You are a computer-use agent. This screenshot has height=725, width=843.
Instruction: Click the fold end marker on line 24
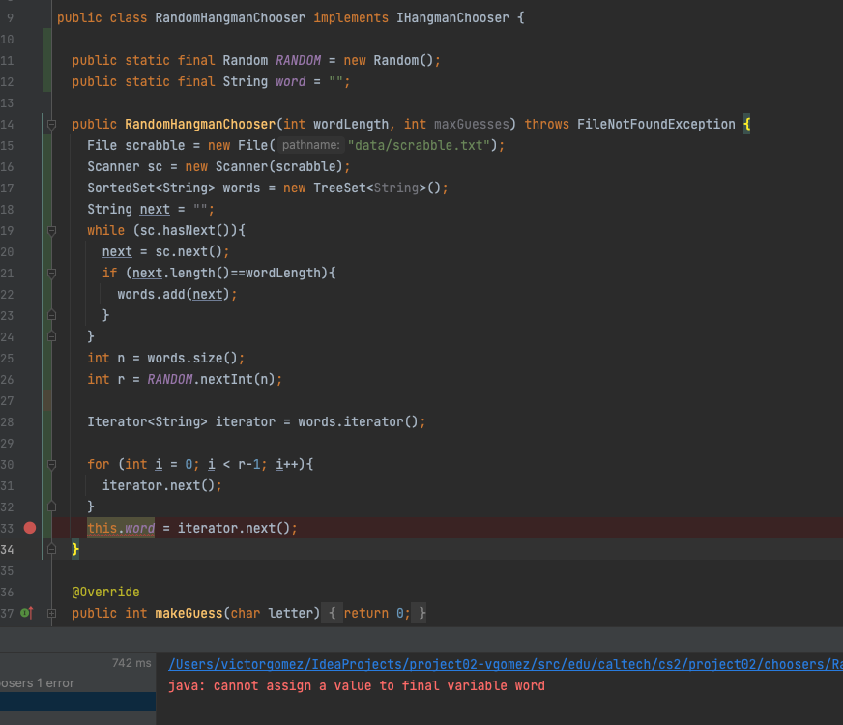(51, 336)
